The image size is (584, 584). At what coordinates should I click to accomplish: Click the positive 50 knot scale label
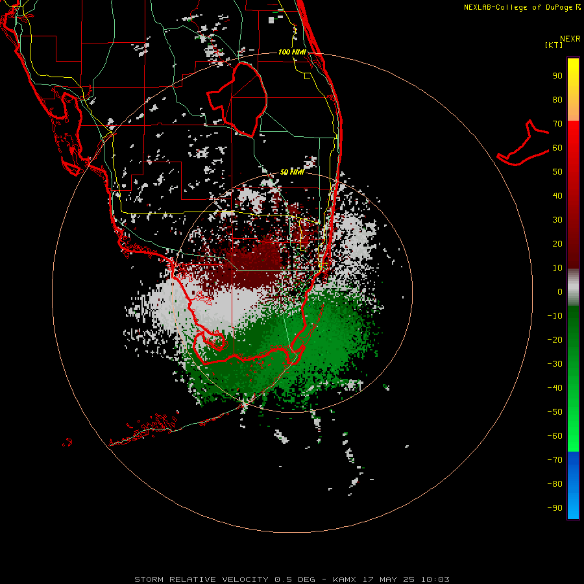point(557,172)
